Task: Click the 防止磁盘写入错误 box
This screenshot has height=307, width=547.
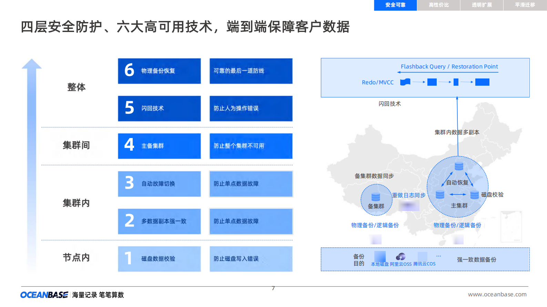Action: 251,259
